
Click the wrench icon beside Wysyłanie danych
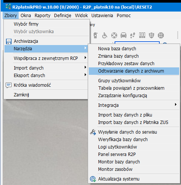click(93, 132)
